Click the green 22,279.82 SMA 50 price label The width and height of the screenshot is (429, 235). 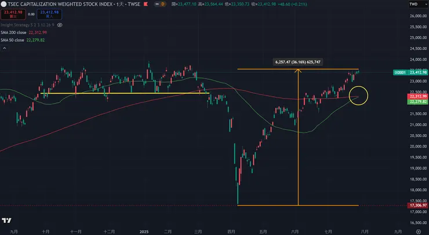coord(418,102)
